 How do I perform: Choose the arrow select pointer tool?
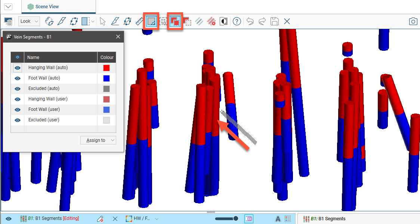[103, 21]
